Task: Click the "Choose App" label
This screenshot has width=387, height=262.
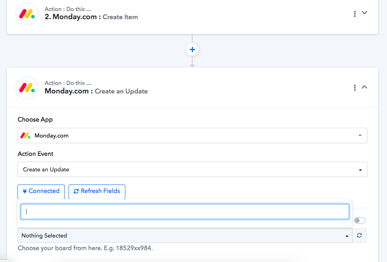Action: click(35, 120)
